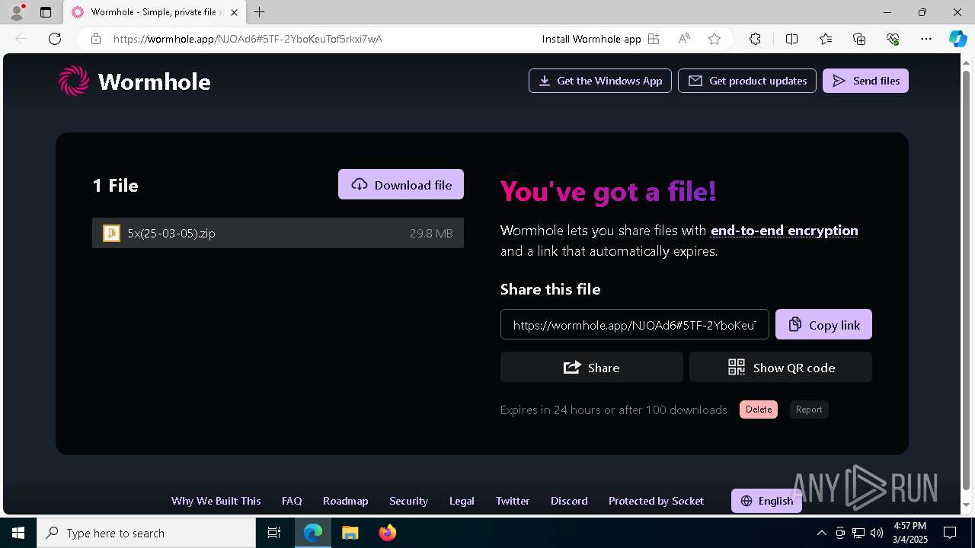This screenshot has height=548, width=975.
Task: Open the English language selector
Action: (766, 501)
